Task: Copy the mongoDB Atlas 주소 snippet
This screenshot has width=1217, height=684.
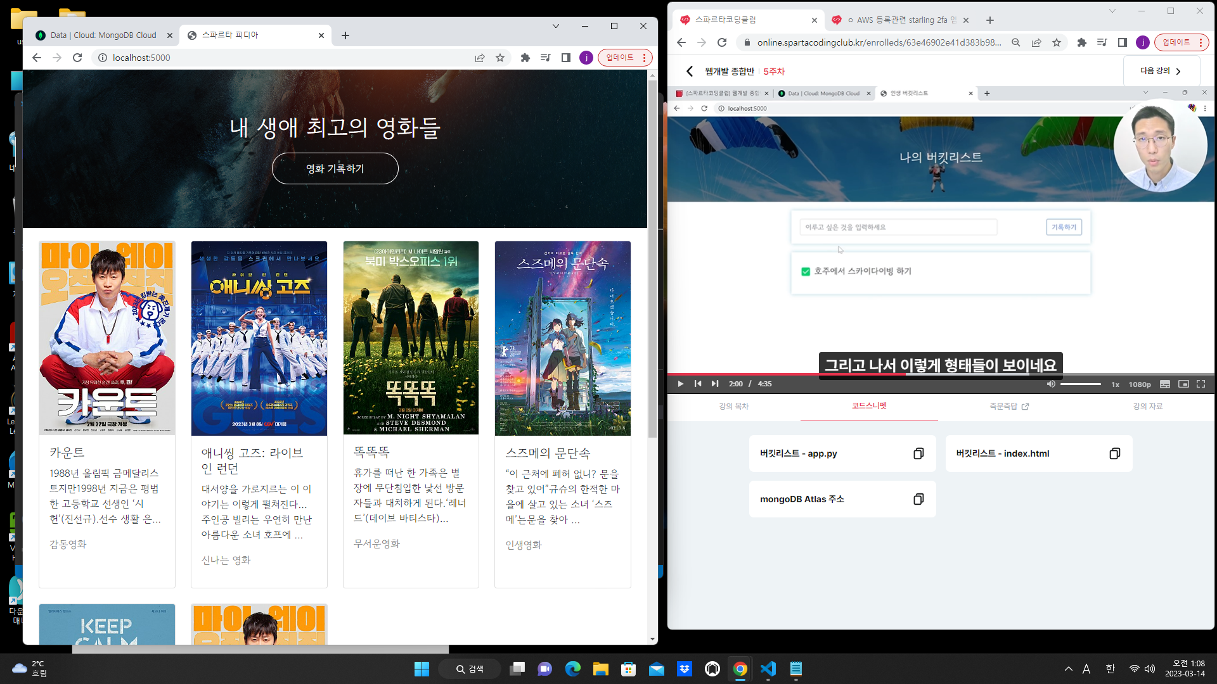Action: coord(918,499)
